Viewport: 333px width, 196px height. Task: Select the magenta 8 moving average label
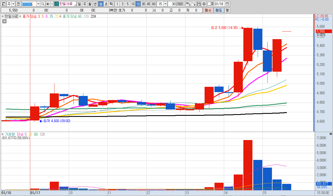click(x=46, y=16)
